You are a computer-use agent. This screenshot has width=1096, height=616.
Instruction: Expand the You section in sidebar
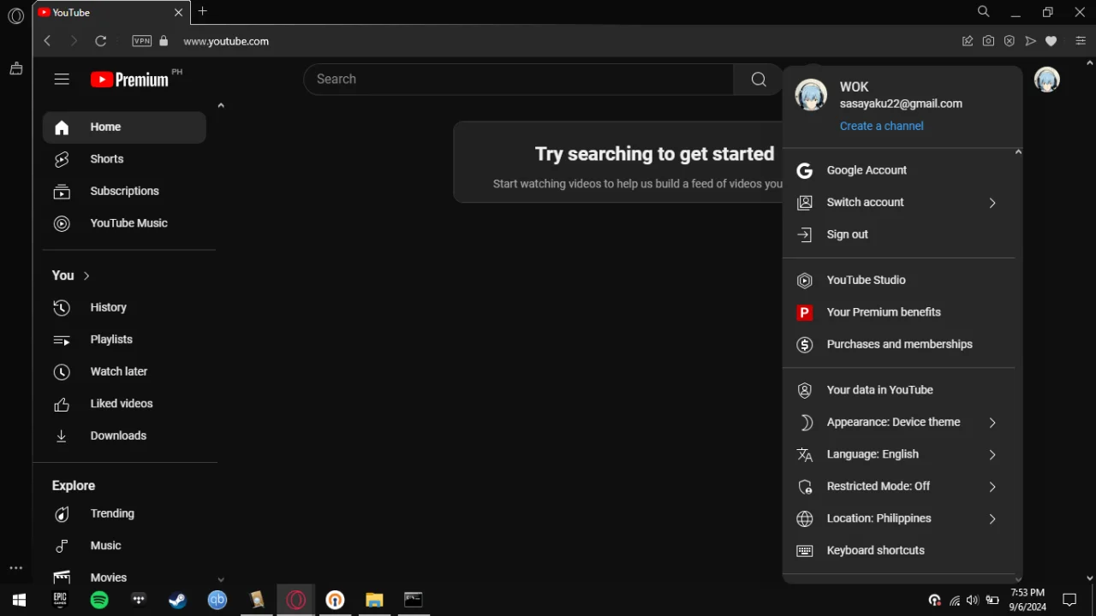coord(71,275)
